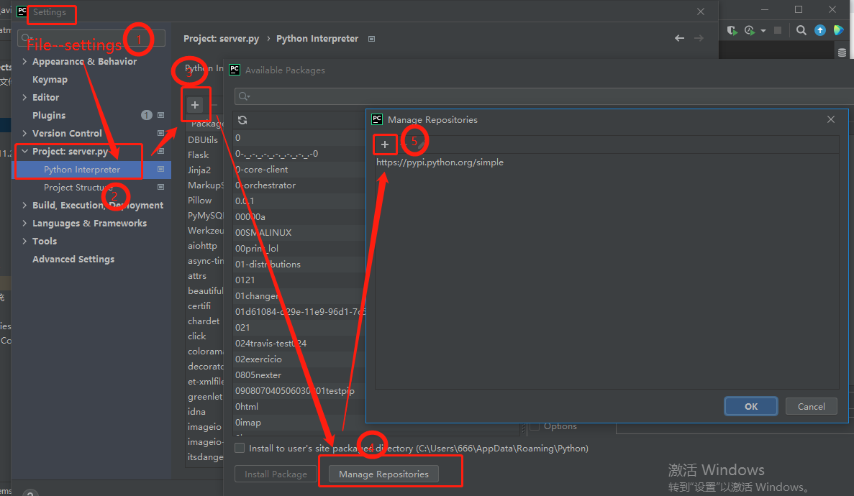This screenshot has height=496, width=854.
Task: Open the Database tool window icon
Action: click(x=842, y=52)
